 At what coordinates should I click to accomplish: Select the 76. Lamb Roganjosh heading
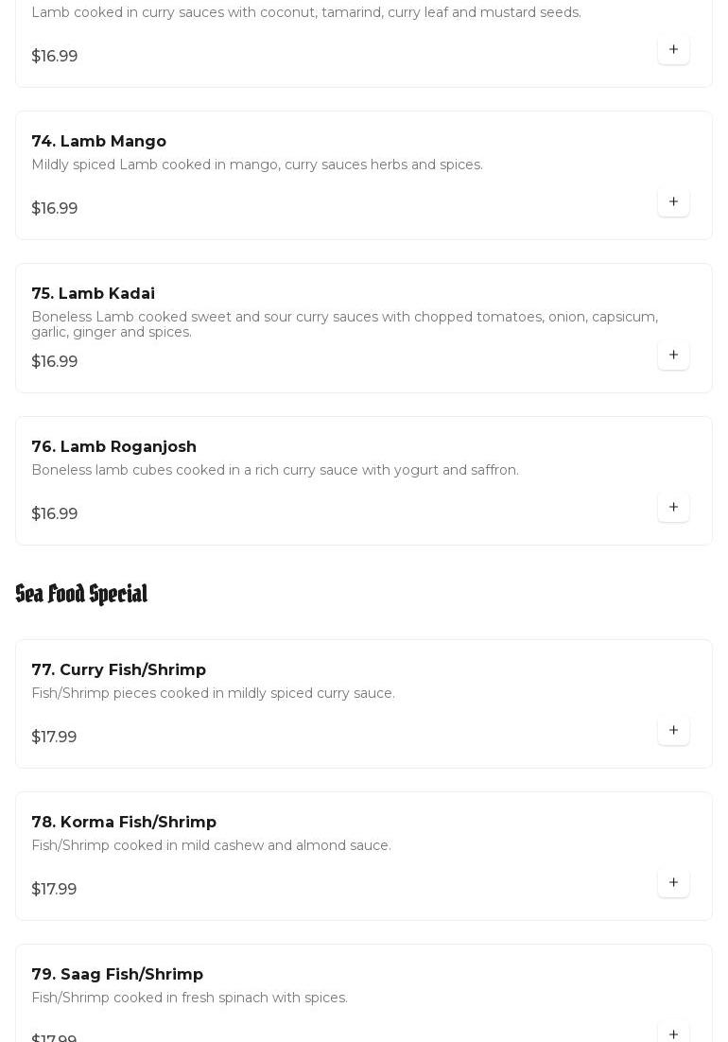(114, 446)
